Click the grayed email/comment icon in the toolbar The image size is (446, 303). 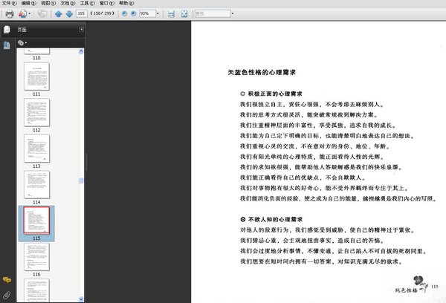click(42, 13)
